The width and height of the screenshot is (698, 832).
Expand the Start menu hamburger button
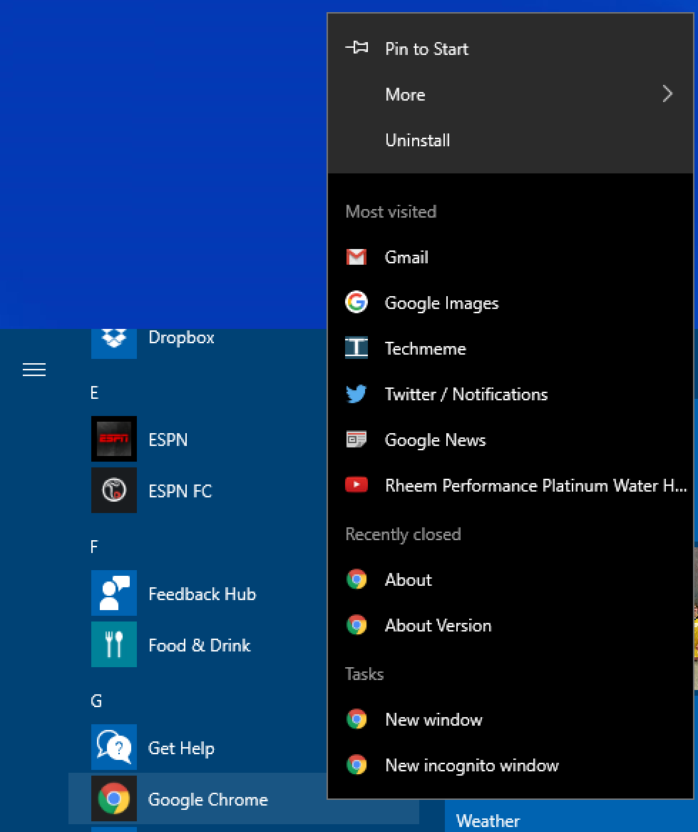coord(34,370)
